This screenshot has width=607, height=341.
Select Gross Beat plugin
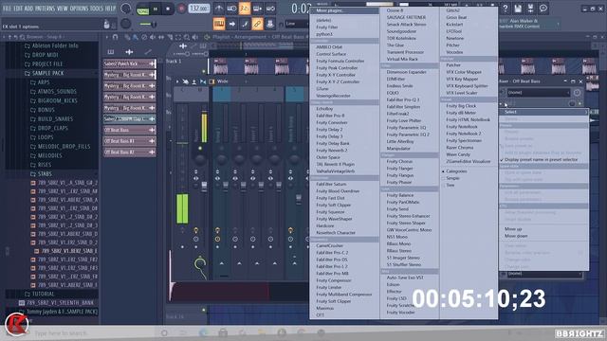click(456, 17)
